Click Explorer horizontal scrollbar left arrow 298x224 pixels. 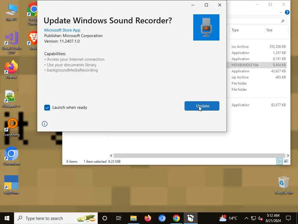click(x=111, y=156)
